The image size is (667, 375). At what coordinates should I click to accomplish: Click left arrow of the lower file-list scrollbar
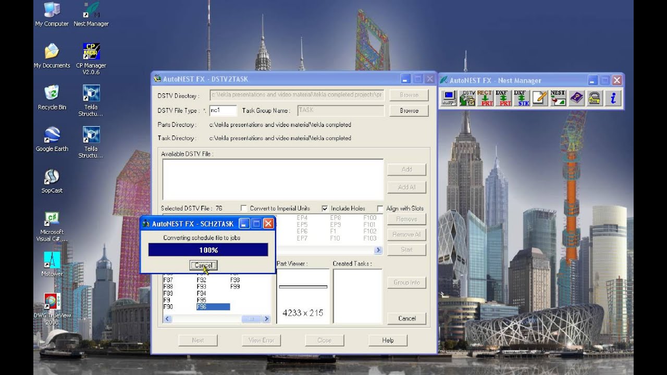[x=167, y=319]
